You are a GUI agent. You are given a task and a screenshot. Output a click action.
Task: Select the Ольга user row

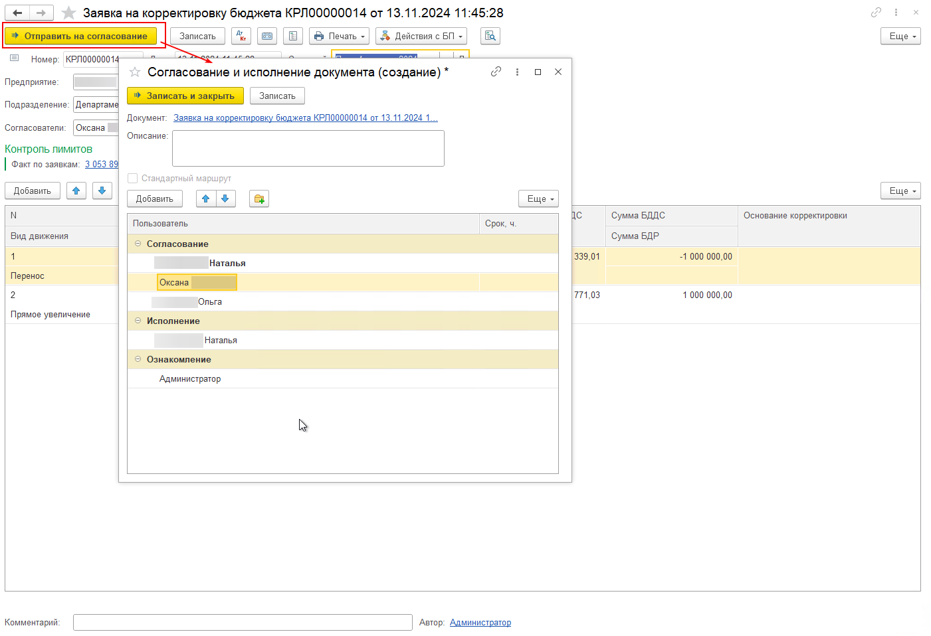pos(343,301)
